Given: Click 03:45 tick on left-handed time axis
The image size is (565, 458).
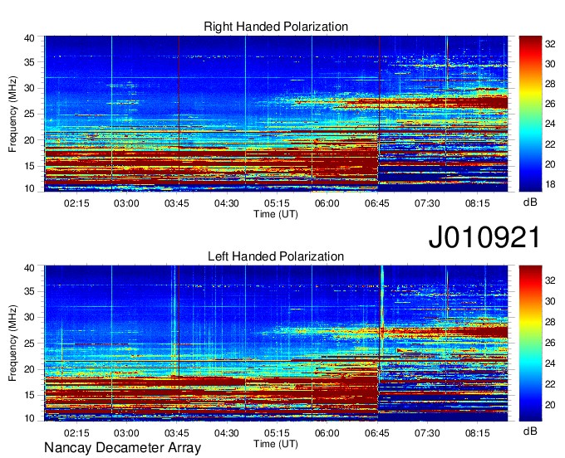Looking at the screenshot, I should coord(176,433).
